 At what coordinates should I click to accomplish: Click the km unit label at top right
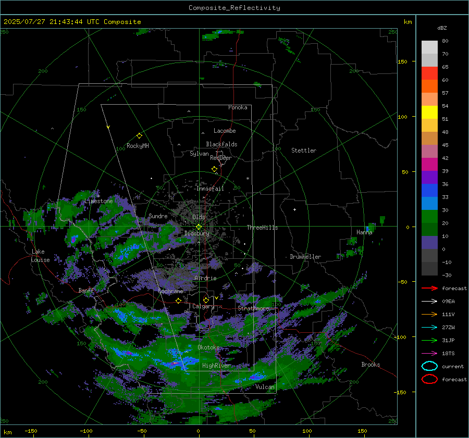(x=408, y=22)
